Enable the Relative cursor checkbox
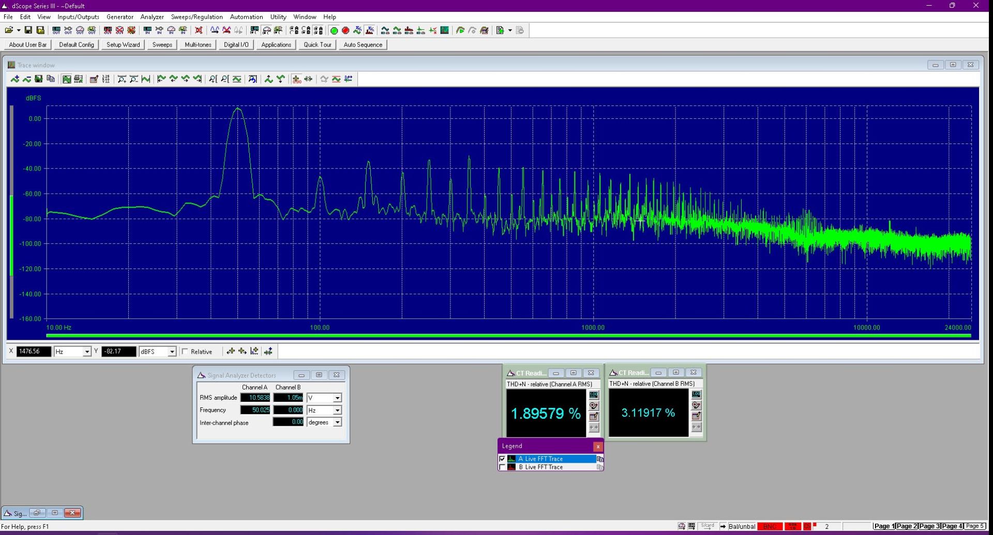 (185, 352)
